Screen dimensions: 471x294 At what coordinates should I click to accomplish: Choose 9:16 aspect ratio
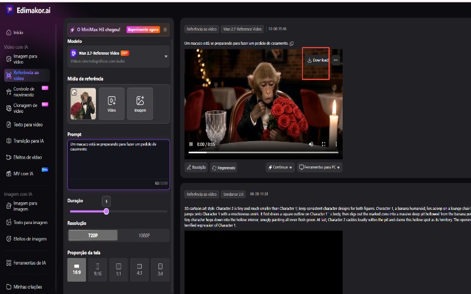click(x=98, y=270)
